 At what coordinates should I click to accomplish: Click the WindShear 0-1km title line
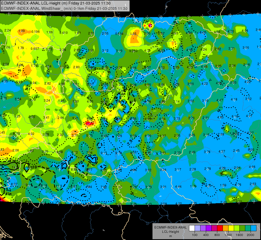click(64, 9)
